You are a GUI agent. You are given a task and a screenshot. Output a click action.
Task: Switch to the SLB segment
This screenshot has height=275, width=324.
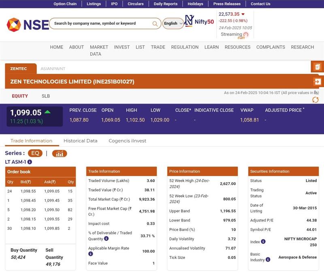click(46, 96)
